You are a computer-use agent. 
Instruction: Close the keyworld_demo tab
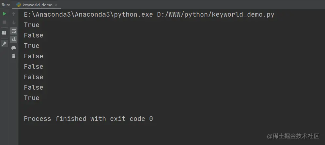pos(56,5)
